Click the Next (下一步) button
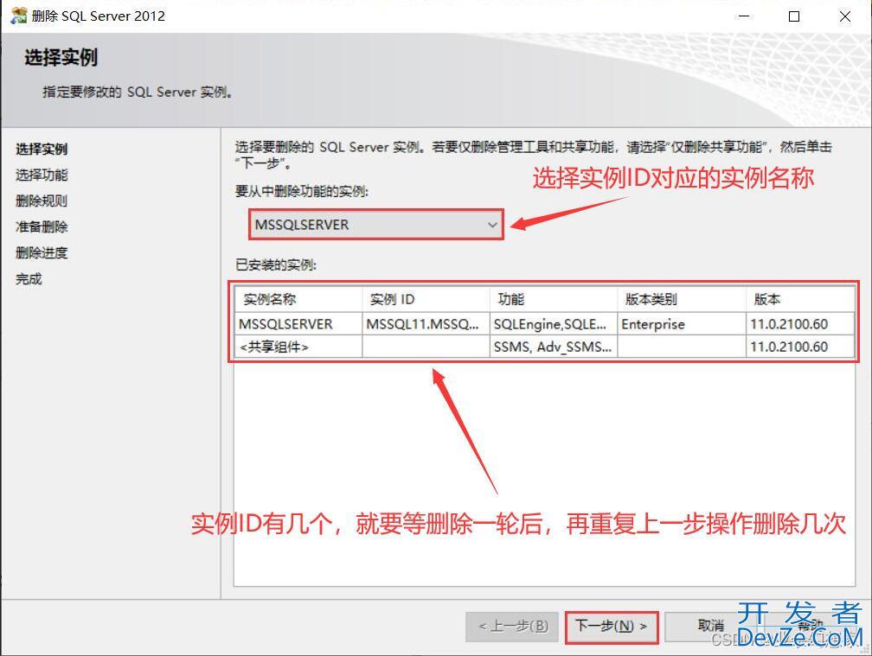 (x=612, y=627)
